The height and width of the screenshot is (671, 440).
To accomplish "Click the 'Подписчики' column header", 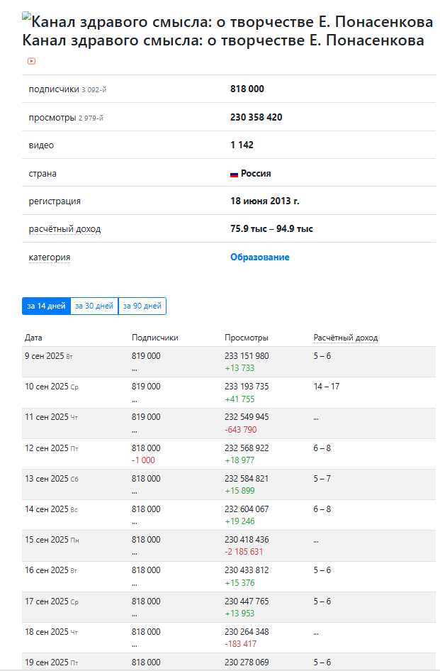I will 154,338.
